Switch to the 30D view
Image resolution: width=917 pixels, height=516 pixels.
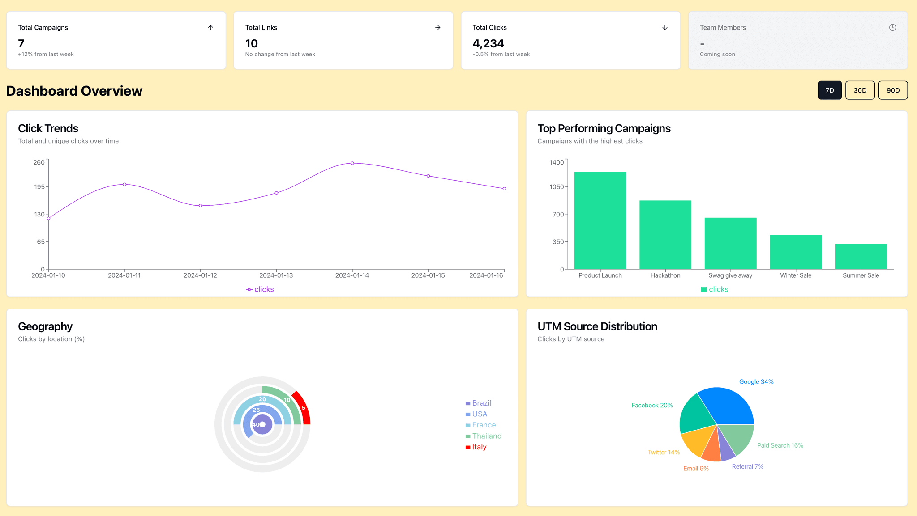pyautogui.click(x=860, y=90)
